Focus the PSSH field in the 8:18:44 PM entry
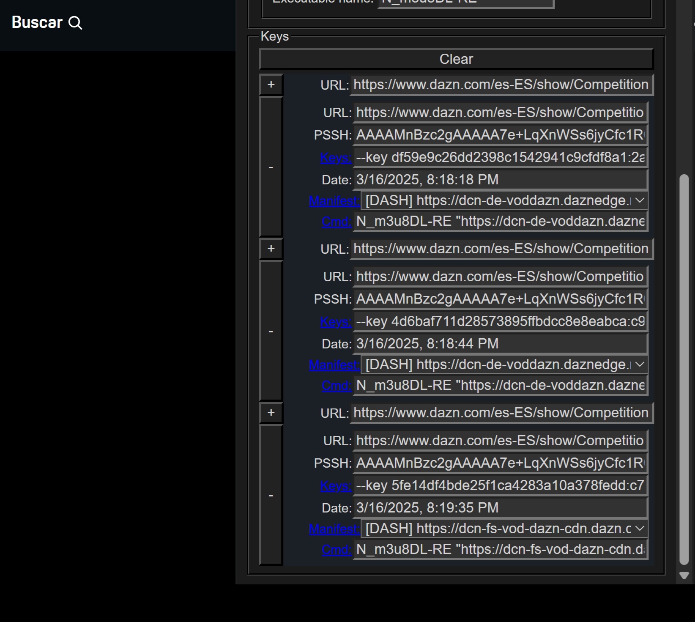This screenshot has width=695, height=622. coord(501,299)
